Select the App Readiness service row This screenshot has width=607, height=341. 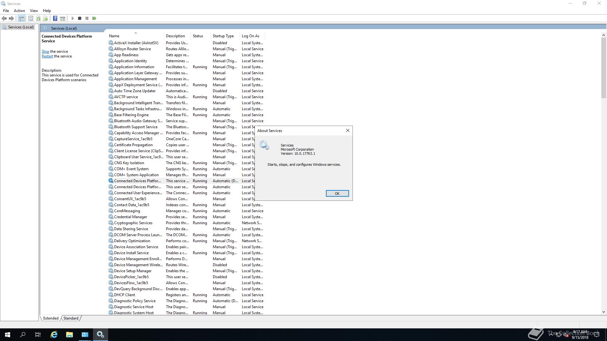(x=186, y=55)
